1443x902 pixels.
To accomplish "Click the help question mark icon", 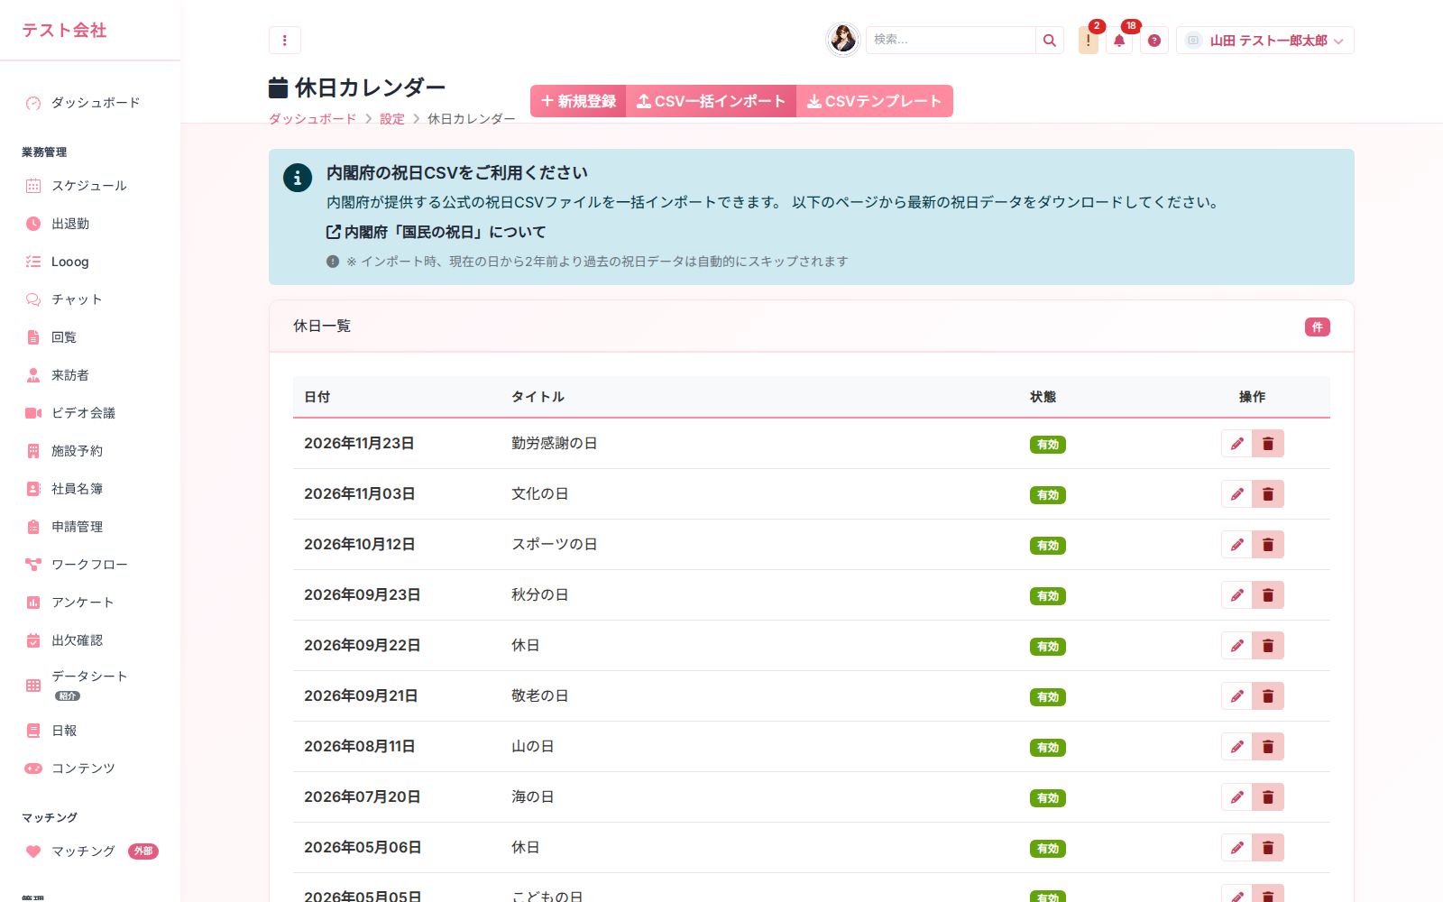I will [1154, 41].
